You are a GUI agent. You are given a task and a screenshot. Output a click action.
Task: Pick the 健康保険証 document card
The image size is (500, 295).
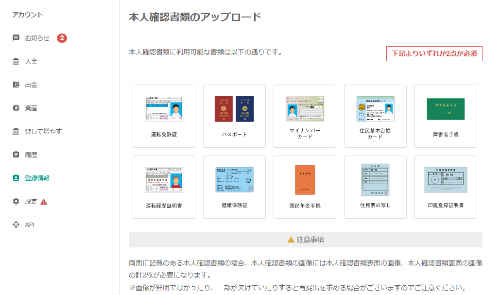234,187
